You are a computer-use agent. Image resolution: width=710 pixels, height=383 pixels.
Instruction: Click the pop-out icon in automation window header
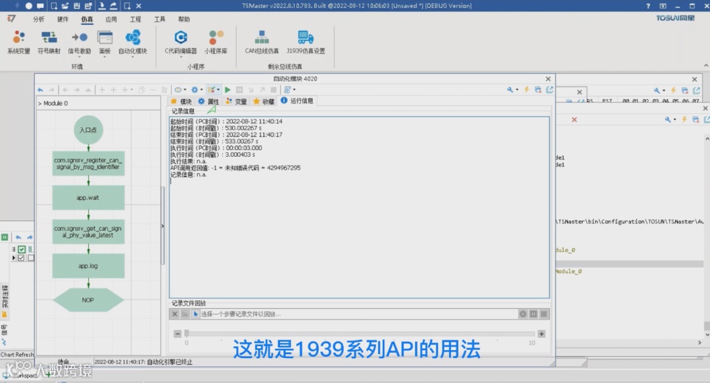pos(550,90)
